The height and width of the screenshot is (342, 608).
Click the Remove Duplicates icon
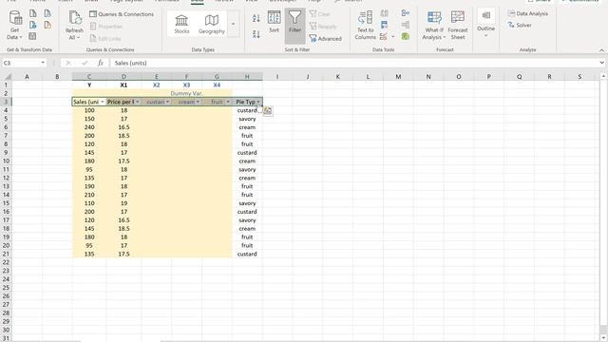[x=384, y=26]
